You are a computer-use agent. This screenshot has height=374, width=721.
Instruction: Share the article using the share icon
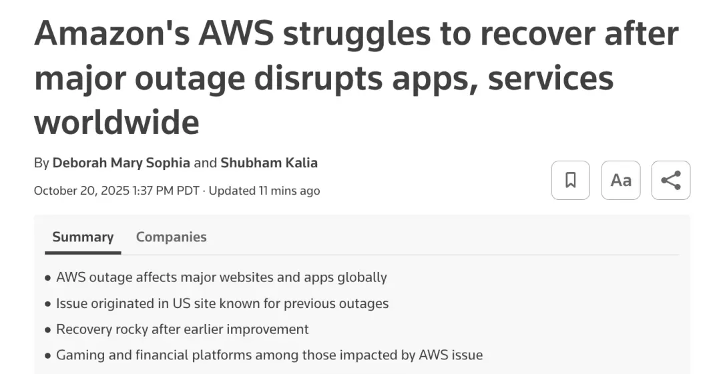[670, 180]
